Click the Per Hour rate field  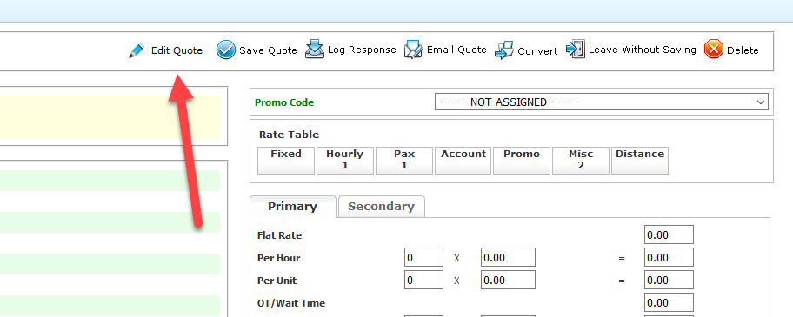pos(508,257)
